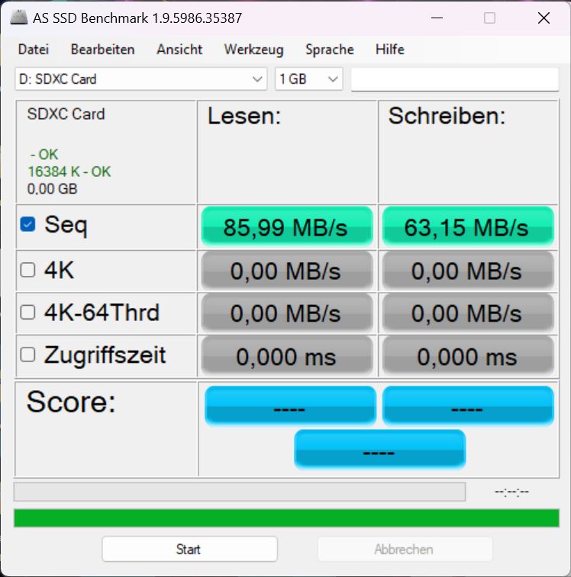This screenshot has height=577, width=571.
Task: Click the 4K write result field
Action: [468, 271]
